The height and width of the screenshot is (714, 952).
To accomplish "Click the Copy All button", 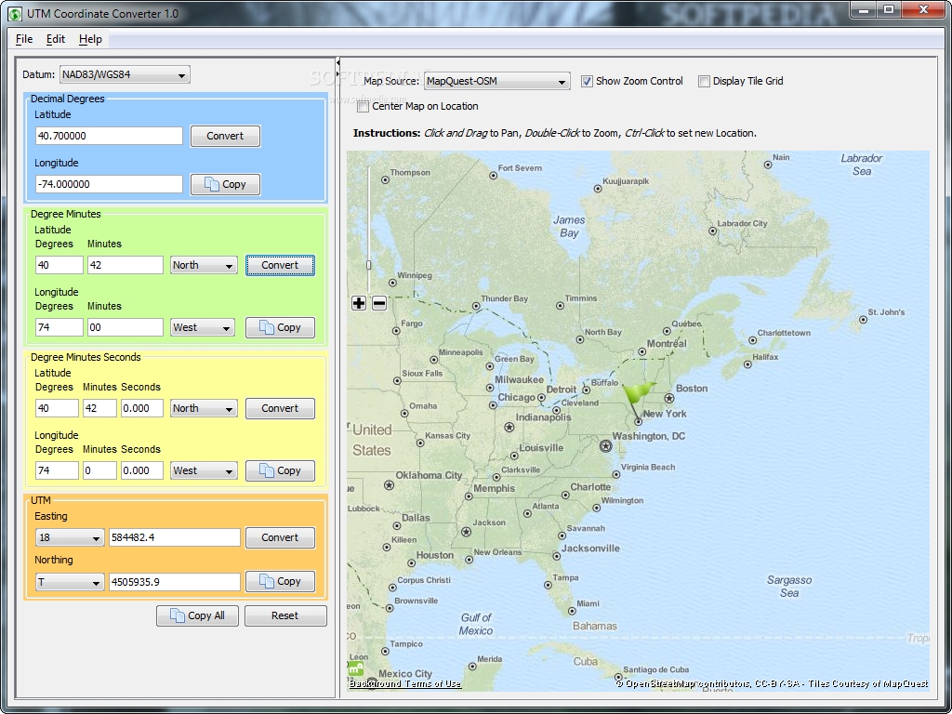I will pyautogui.click(x=197, y=615).
